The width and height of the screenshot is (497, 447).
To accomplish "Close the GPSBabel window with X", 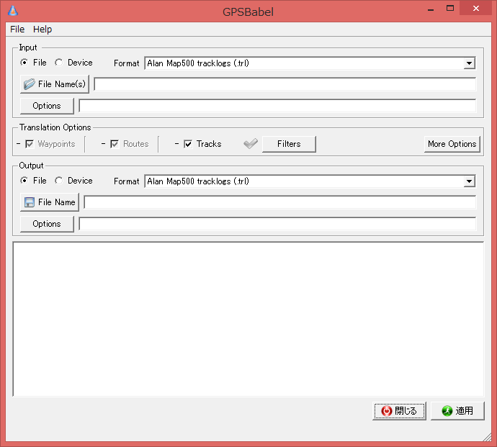I will point(476,9).
